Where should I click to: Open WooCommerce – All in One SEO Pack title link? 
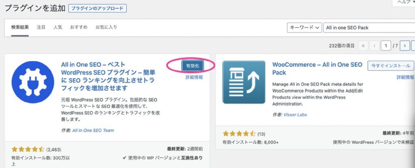317,68
